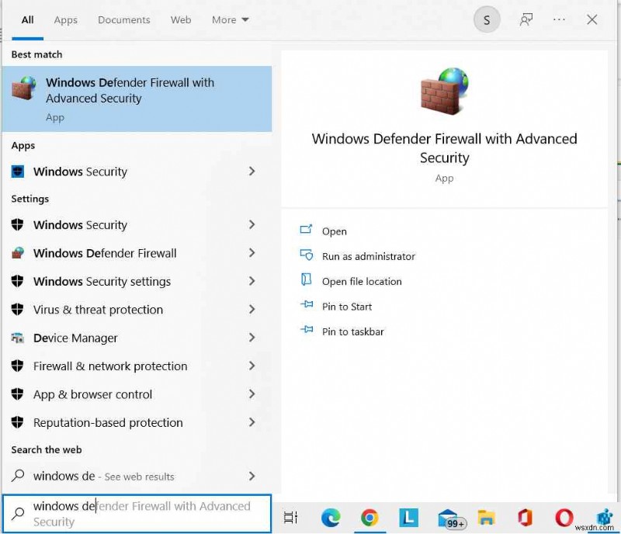
Task: Switch to the Documents tab
Action: coord(124,20)
